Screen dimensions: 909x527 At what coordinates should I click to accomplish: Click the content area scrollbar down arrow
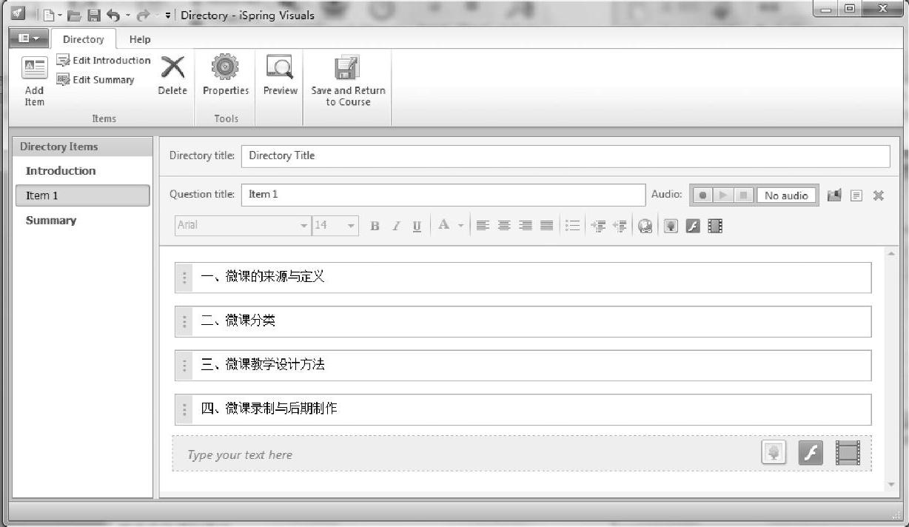click(x=890, y=485)
